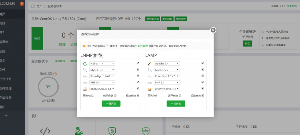The width and height of the screenshot is (300, 135).
Task: Click the Pure-Ftpd FTP icon in LAMP
Action: pyautogui.click(x=150, y=76)
